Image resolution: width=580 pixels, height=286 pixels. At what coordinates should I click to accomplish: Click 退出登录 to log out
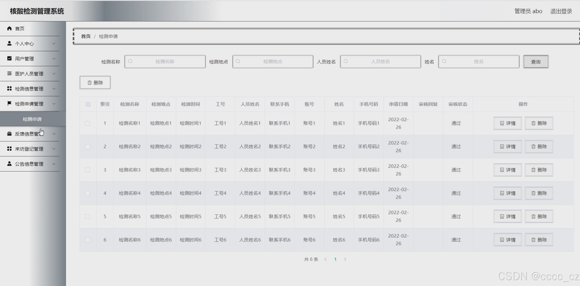tap(561, 11)
